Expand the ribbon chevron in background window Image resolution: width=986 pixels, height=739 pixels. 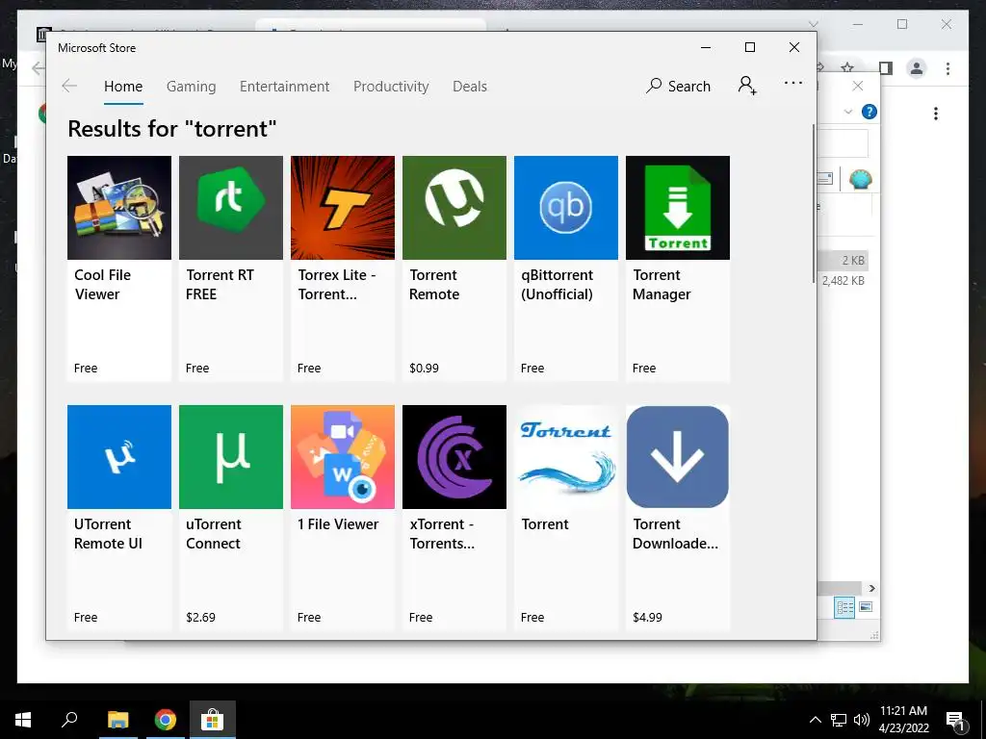[x=848, y=112]
